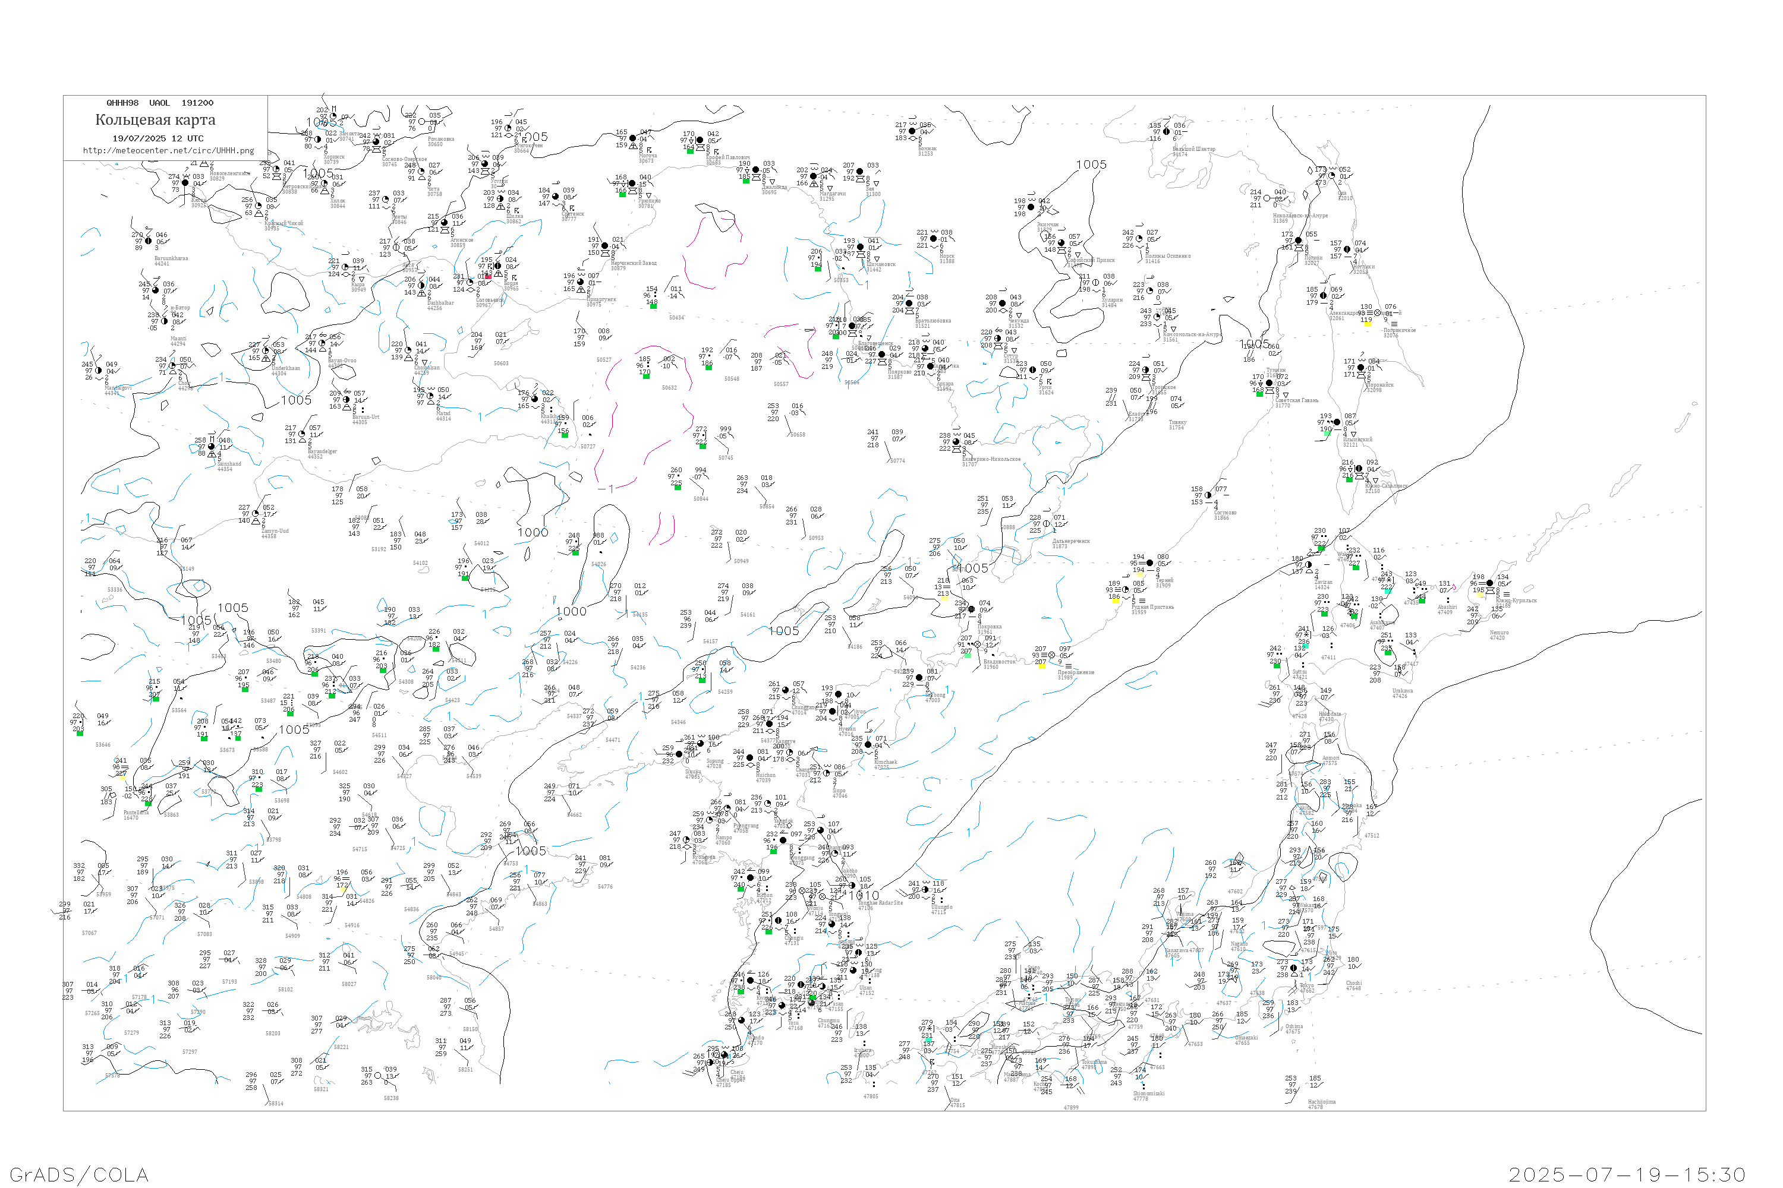The width and height of the screenshot is (1783, 1188).
Task: Click the half-filled circle at the Сосуново station
Action: (x=1208, y=495)
